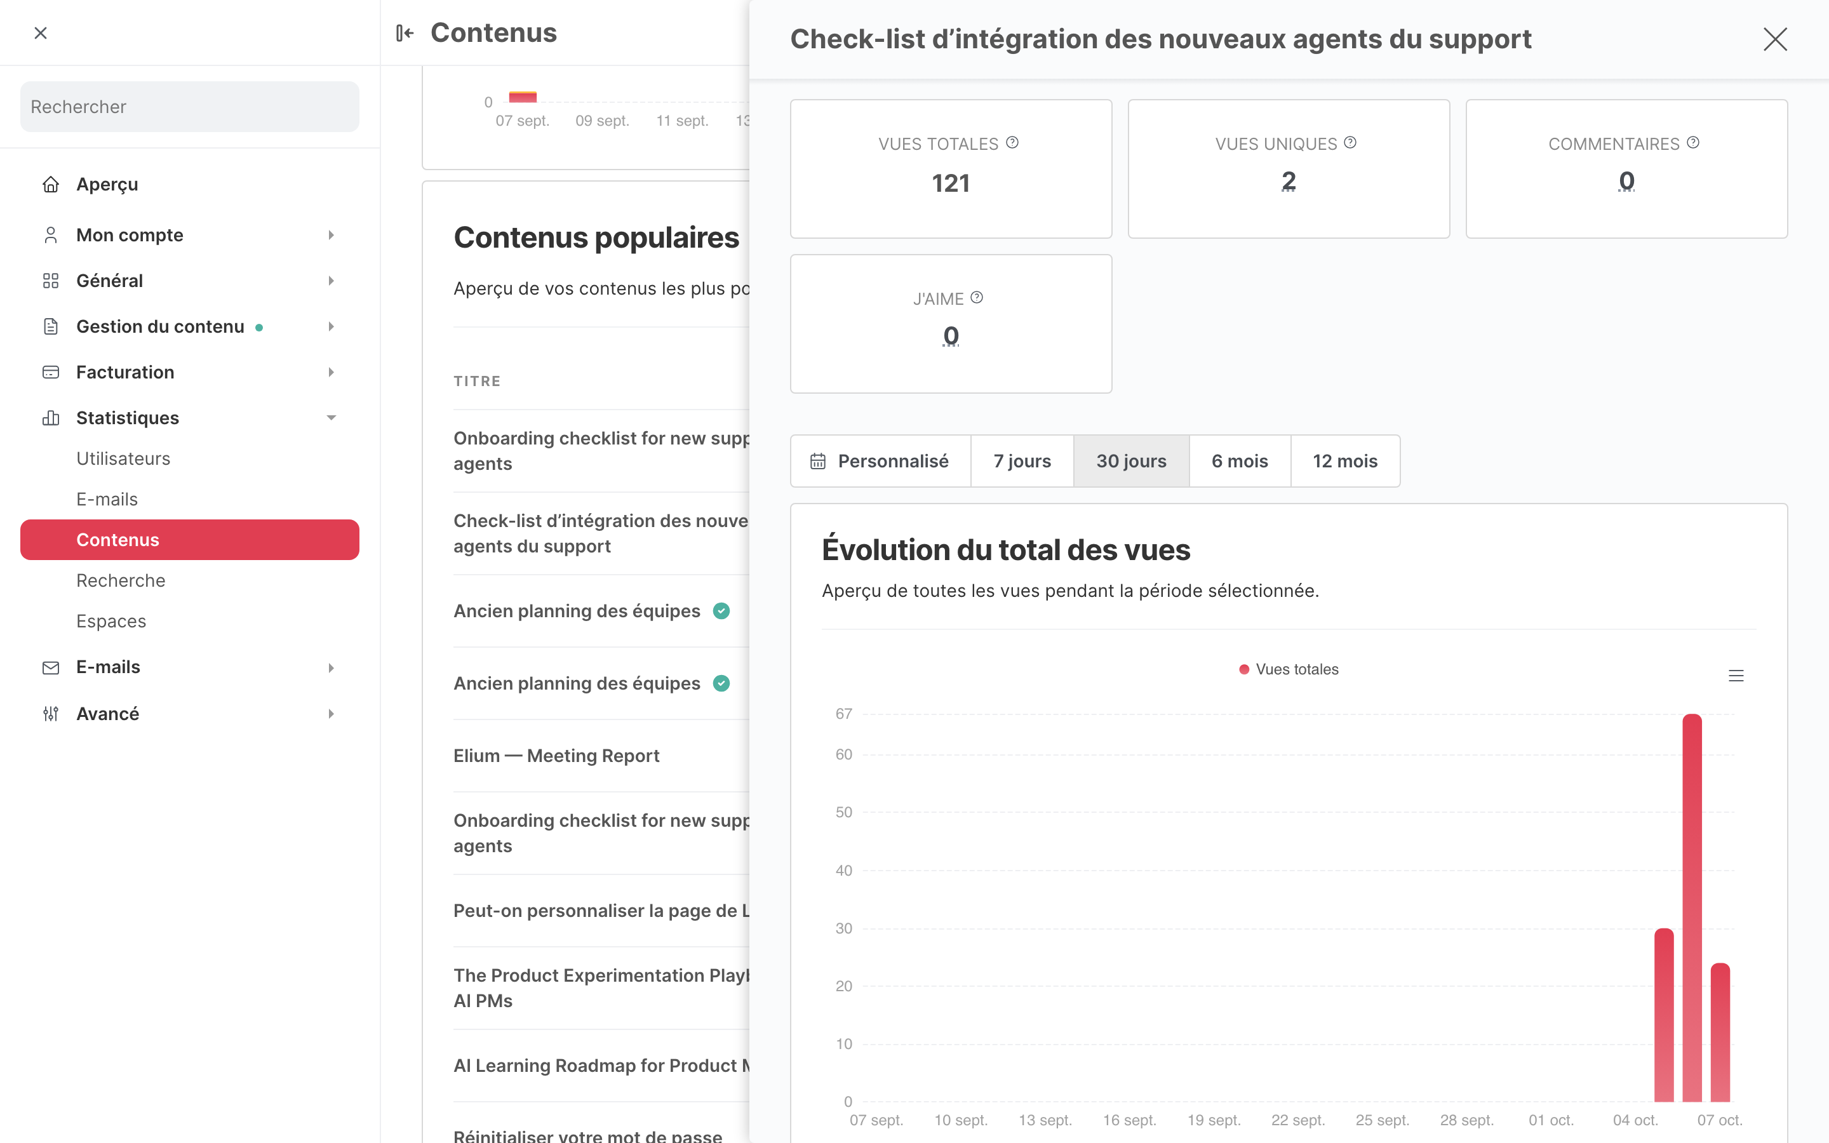Click the Statistiques chart icon

[51, 418]
